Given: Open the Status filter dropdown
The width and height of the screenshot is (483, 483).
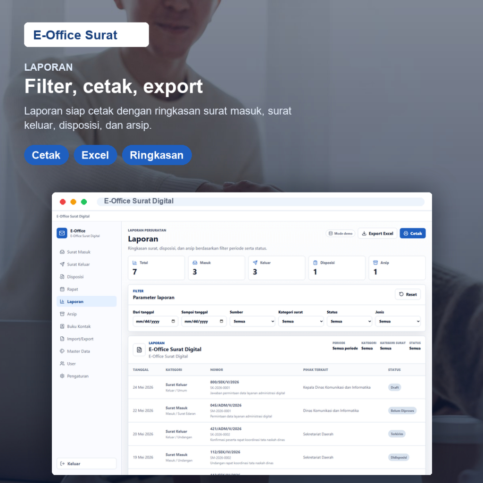Looking at the screenshot, I should (x=350, y=321).
